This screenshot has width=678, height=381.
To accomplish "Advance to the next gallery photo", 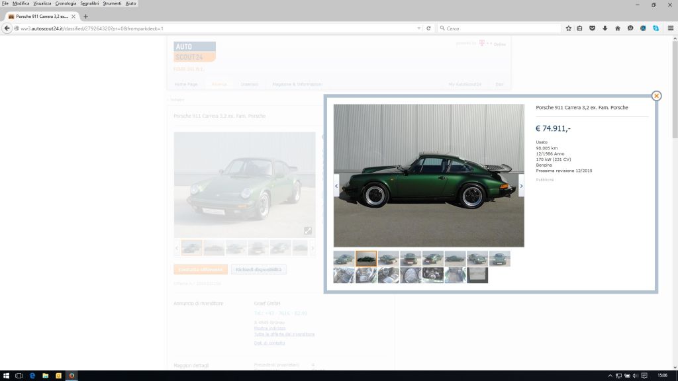I will click(x=521, y=186).
